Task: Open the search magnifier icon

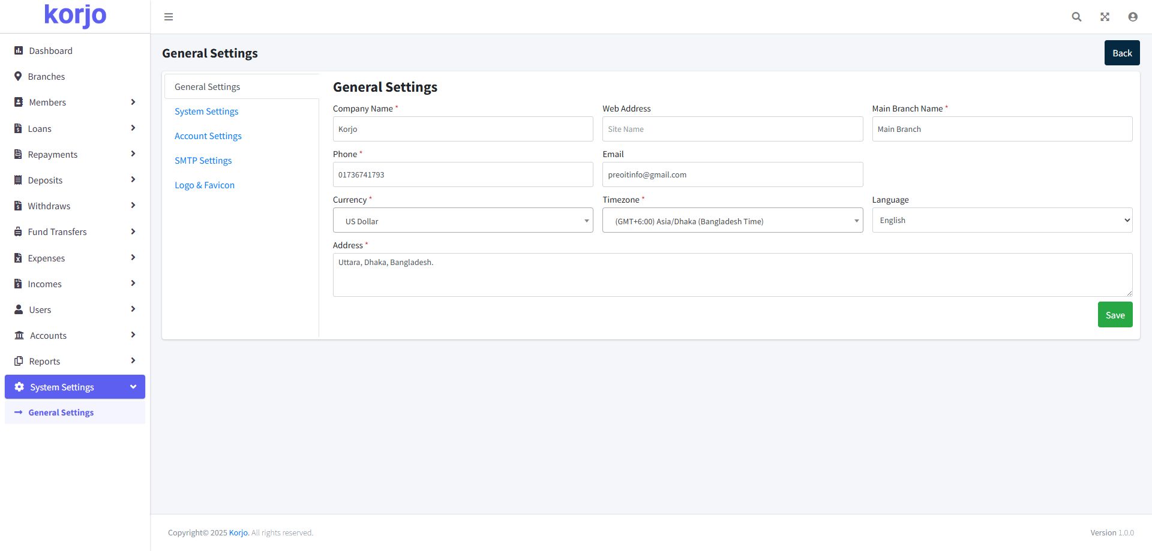Action: (x=1076, y=17)
